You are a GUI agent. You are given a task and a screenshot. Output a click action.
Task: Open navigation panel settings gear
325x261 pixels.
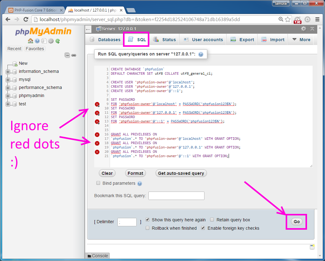coord(51,41)
